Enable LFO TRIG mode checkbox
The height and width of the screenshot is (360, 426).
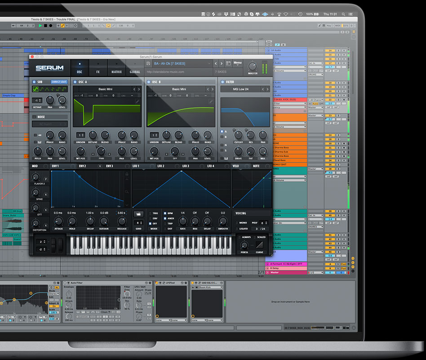tap(150, 213)
